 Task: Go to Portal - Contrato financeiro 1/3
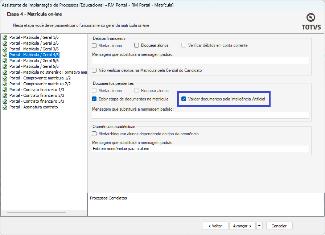click(37, 90)
